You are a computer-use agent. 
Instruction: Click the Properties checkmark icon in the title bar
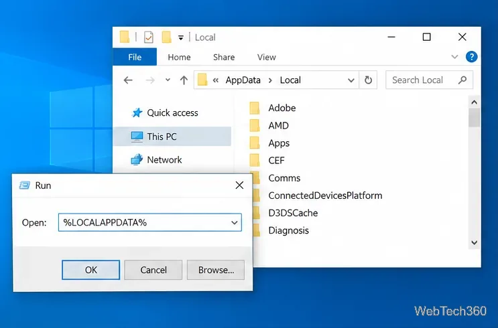[x=149, y=37]
